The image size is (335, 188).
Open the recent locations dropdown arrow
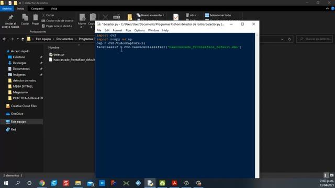[17, 39]
